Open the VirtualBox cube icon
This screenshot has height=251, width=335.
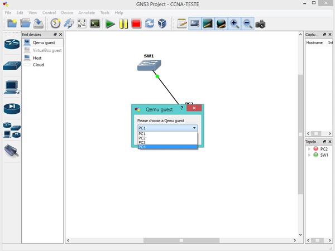coord(162,23)
